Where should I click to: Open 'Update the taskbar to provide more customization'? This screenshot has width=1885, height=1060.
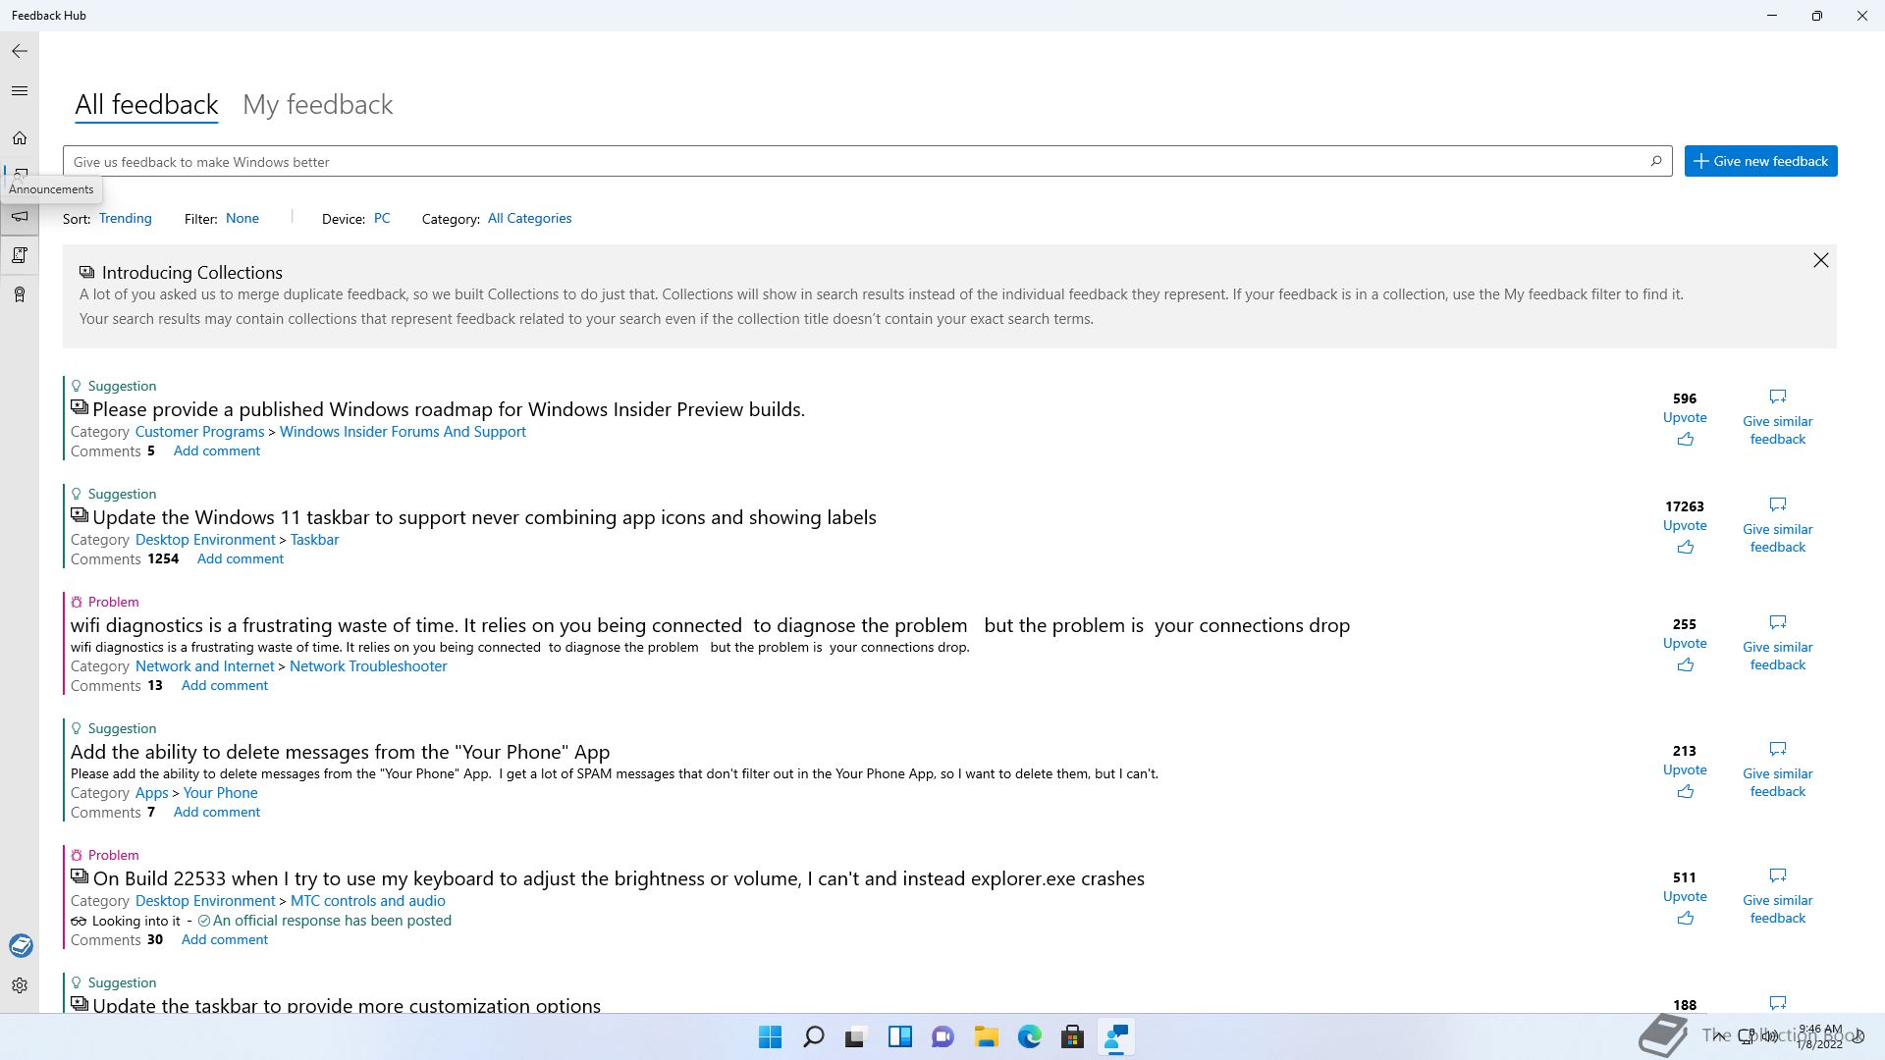[x=347, y=1005]
